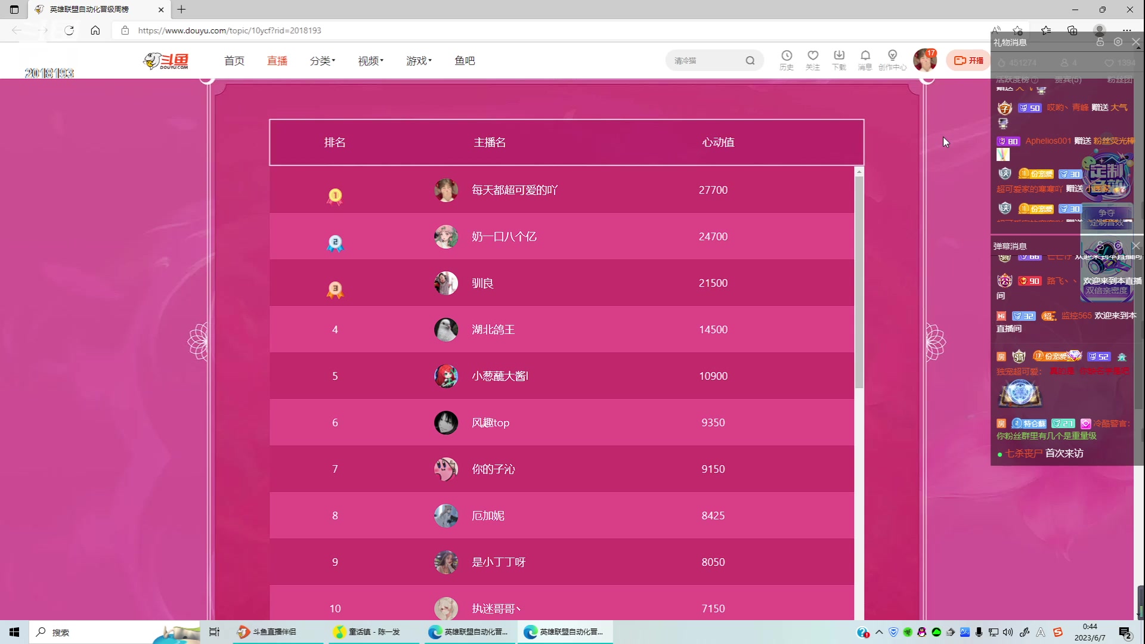
Task: Open settings gear in 礼物消息 panel
Action: tap(1118, 42)
